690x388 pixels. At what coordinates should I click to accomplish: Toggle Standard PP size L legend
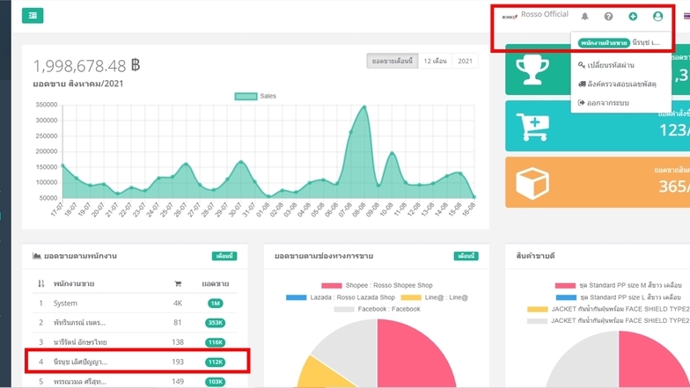click(x=618, y=297)
